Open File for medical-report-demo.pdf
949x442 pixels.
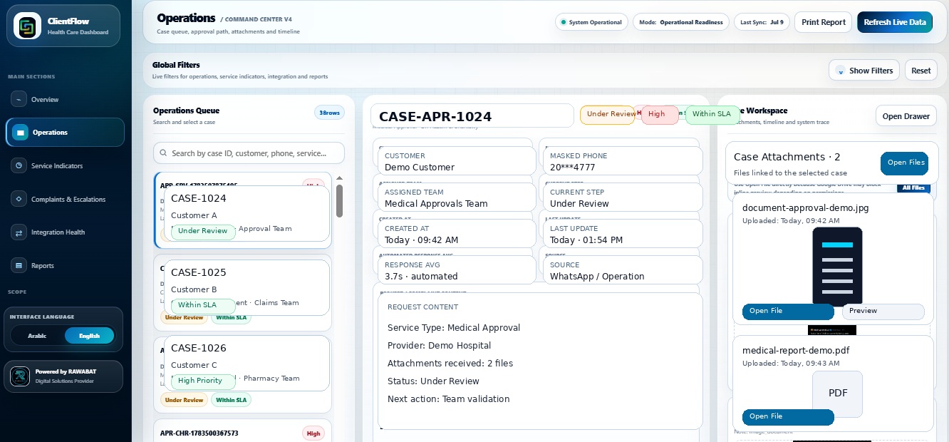pos(787,417)
